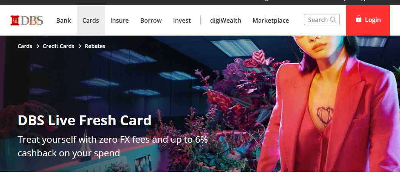Expand the Invest navigation item

click(182, 20)
